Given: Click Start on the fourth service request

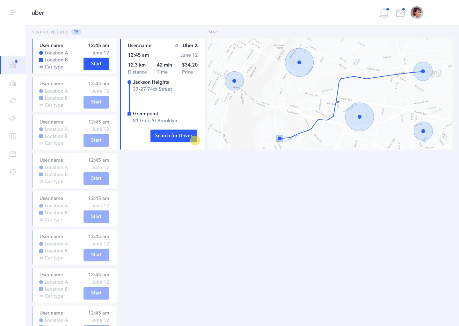Looking at the screenshot, I should [x=96, y=178].
